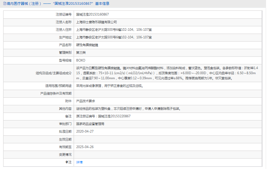Click management category value 第三类
Viewport: 267px width, 169px height.
[x=81, y=52]
